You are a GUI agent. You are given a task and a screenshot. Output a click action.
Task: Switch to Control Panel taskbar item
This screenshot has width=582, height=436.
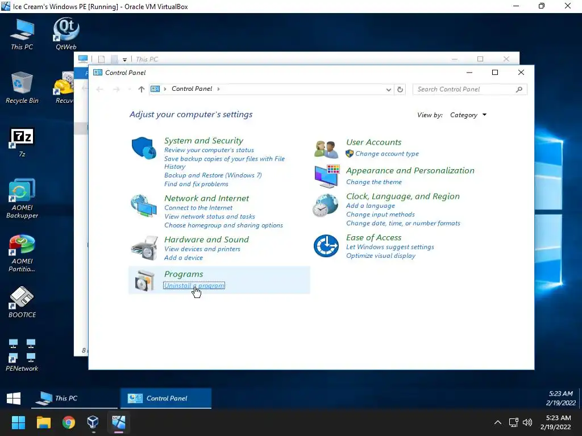(x=166, y=398)
